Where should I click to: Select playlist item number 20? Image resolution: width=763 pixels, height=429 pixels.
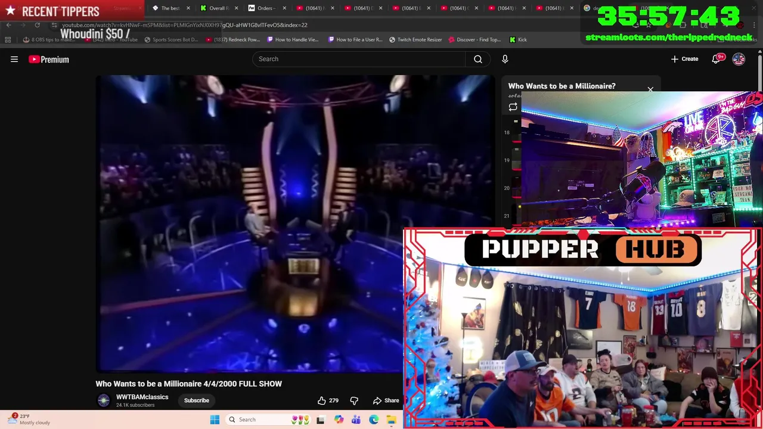click(511, 188)
